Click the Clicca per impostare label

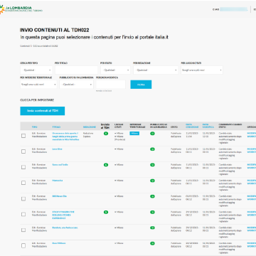click(x=37, y=100)
